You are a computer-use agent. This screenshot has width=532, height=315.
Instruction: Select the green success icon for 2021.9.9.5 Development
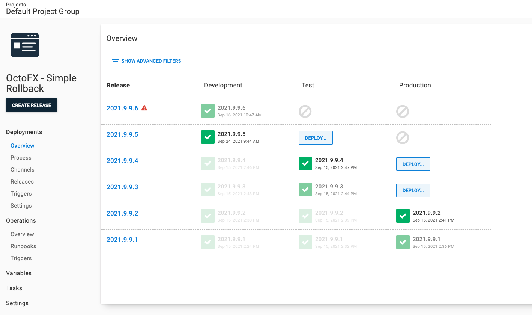point(207,137)
